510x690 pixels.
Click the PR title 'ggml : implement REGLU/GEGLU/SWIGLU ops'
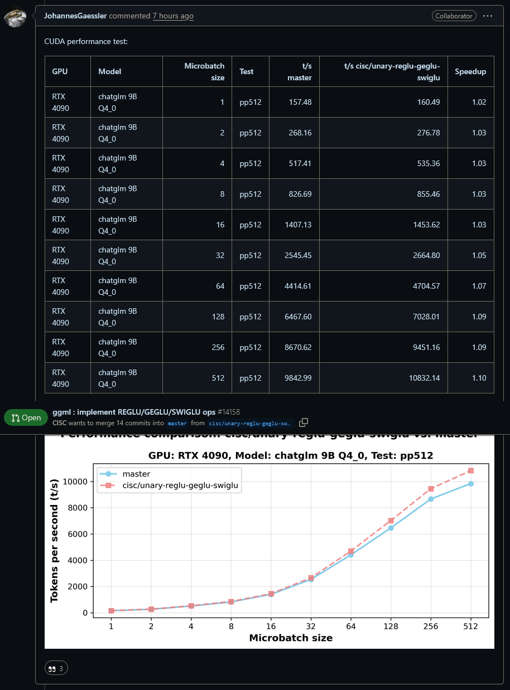pos(134,412)
